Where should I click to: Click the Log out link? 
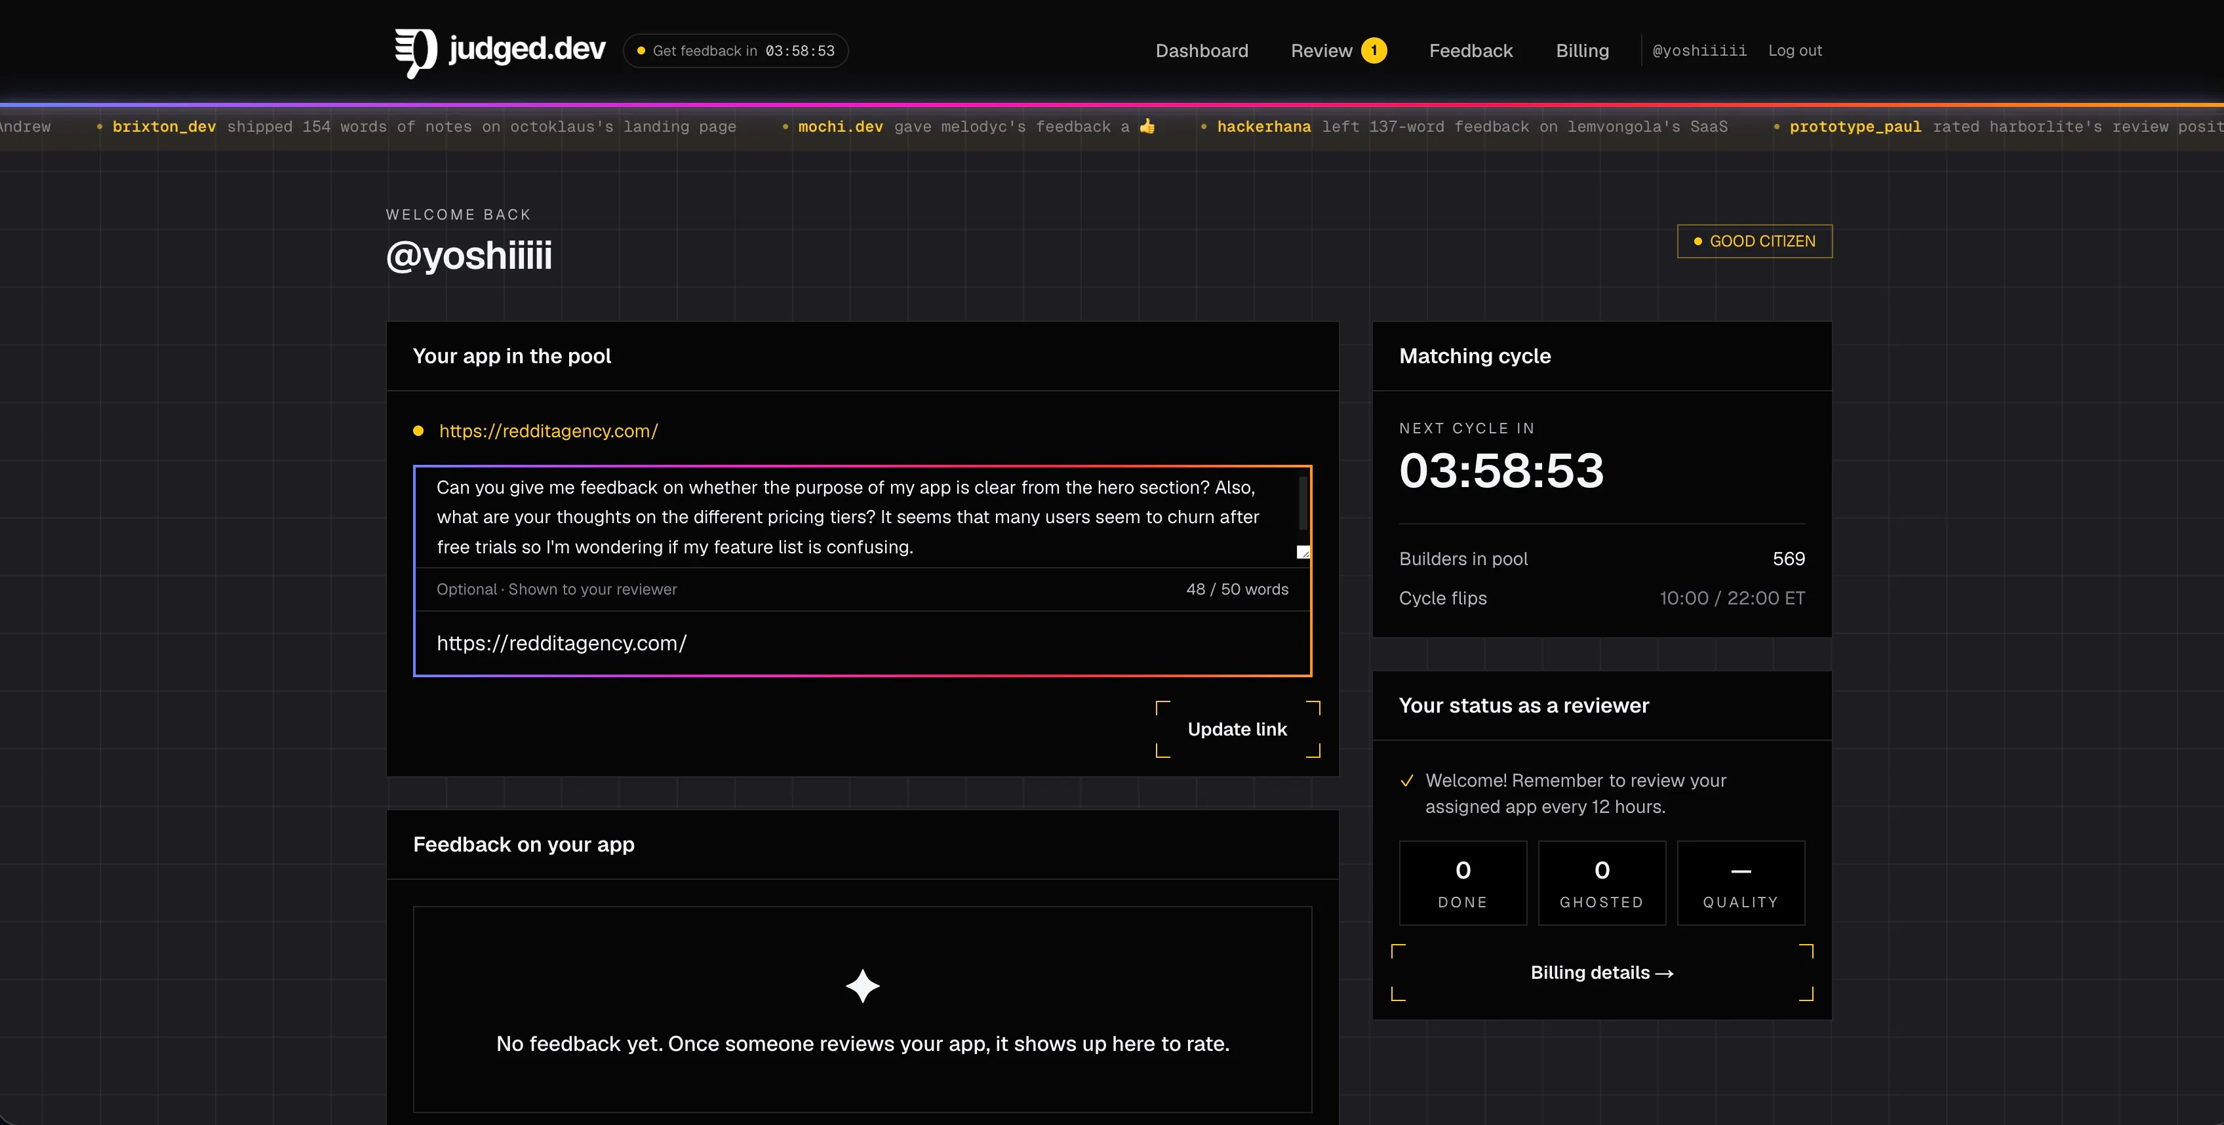click(x=1795, y=51)
